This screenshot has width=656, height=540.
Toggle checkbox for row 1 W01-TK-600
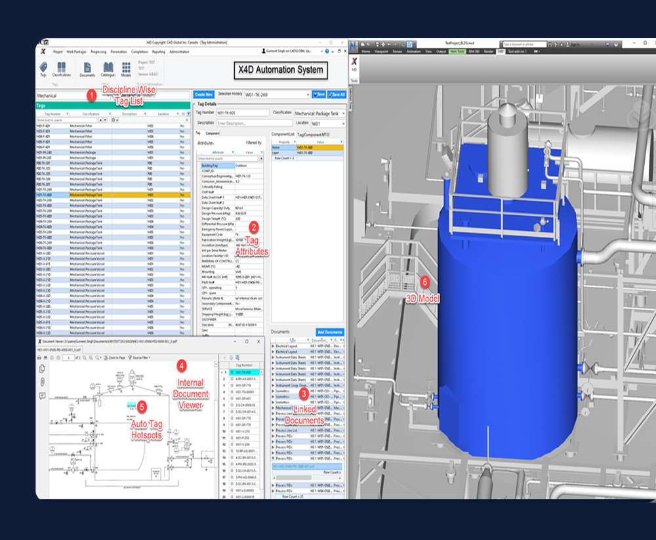[x=232, y=372]
